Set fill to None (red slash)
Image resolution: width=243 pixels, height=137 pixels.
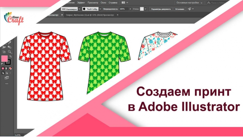[10, 68]
